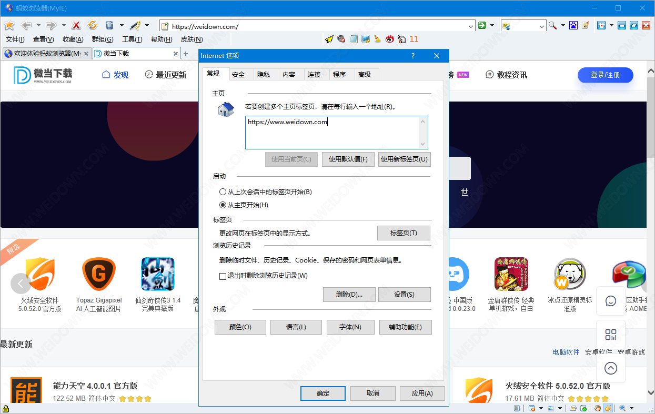Click the carousel previous arrow on webpage
Screen dimensions: 655x414
(x=21, y=284)
